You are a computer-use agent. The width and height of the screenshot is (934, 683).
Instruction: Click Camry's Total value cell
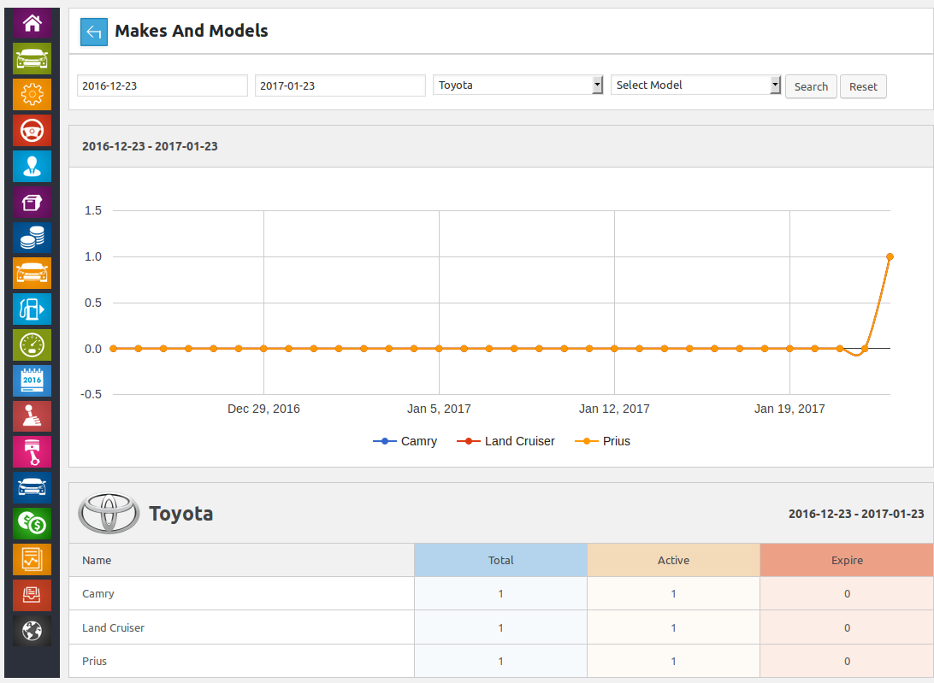click(x=501, y=594)
